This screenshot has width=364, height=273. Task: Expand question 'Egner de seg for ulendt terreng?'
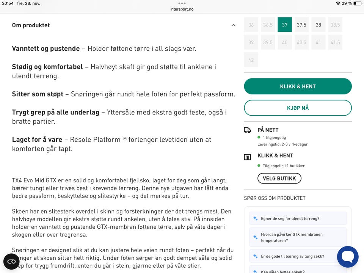(298, 218)
